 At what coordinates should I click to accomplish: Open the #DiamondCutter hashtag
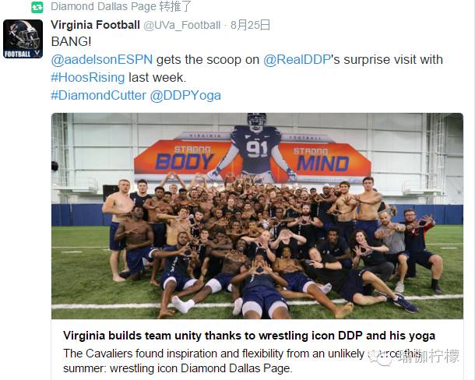click(98, 95)
